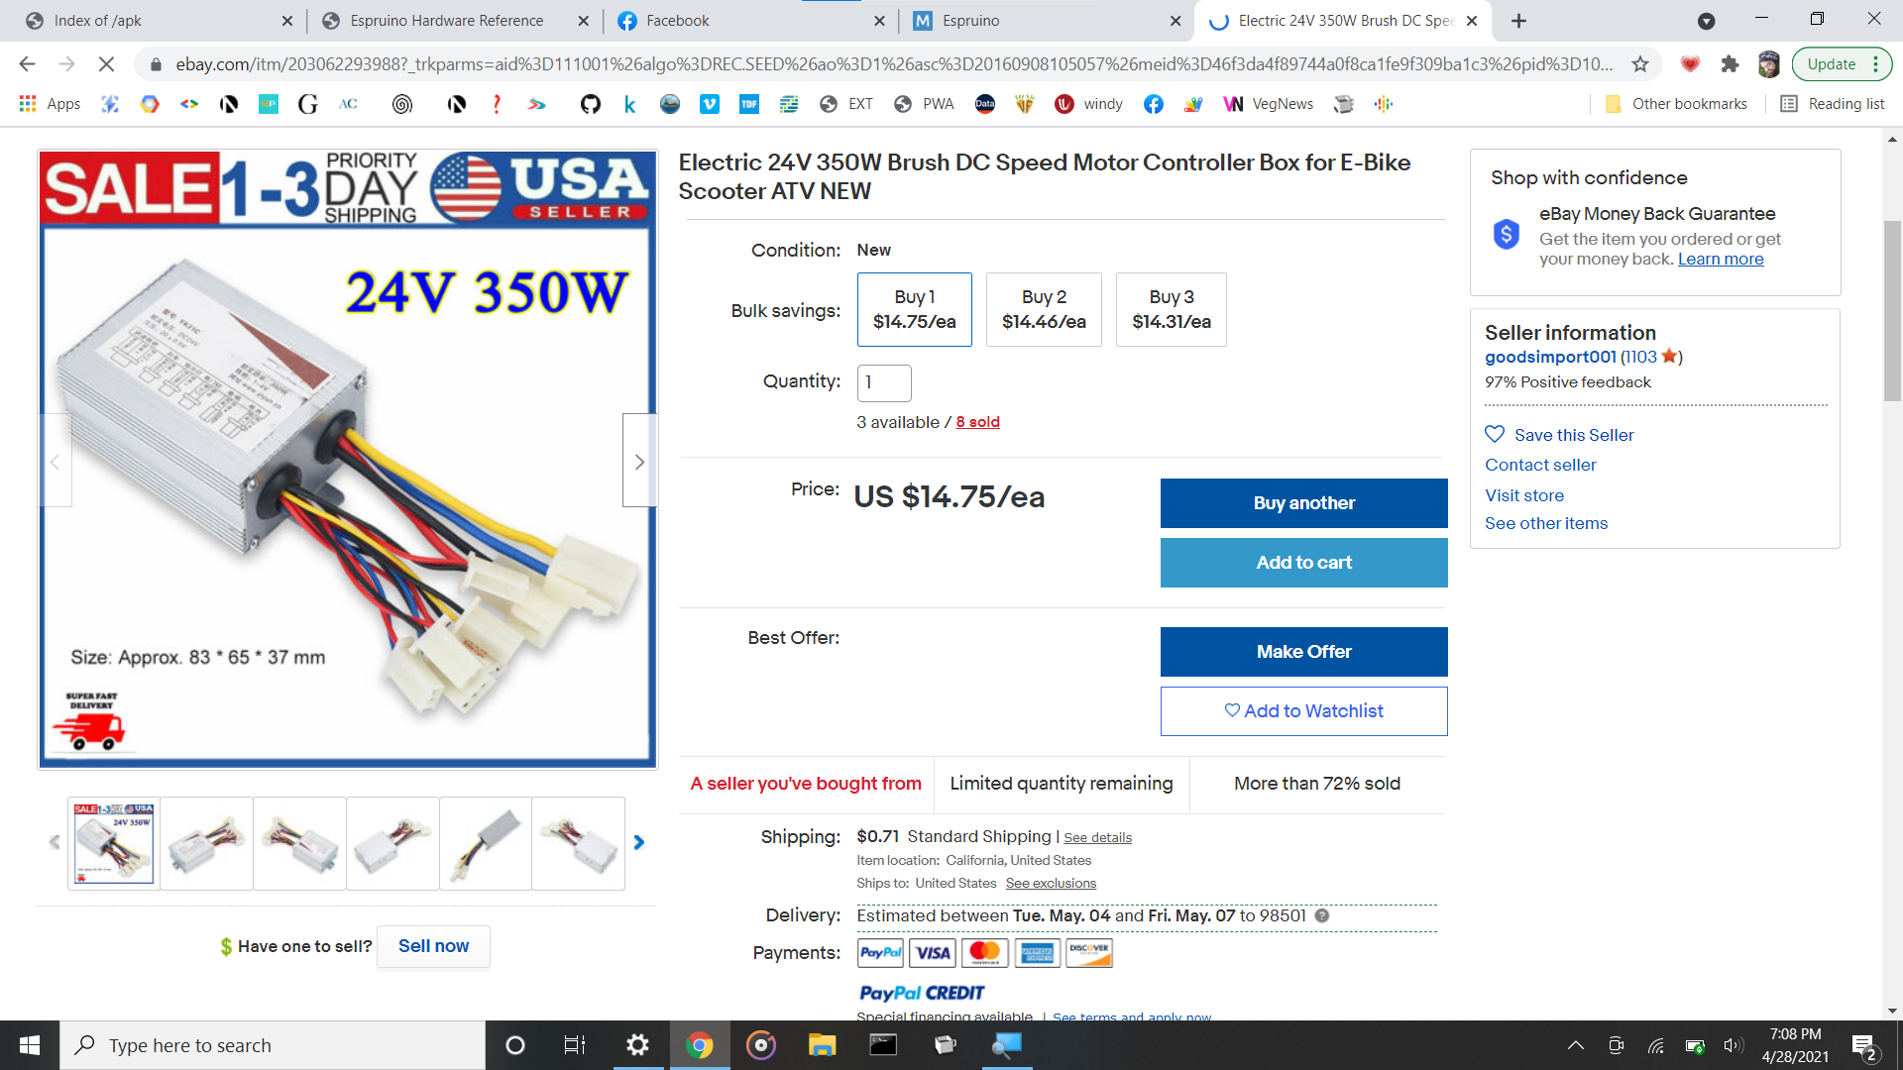Viewport: 1903px width, 1070px height.
Task: Advance the thumbnail strip to the right
Action: pos(638,842)
